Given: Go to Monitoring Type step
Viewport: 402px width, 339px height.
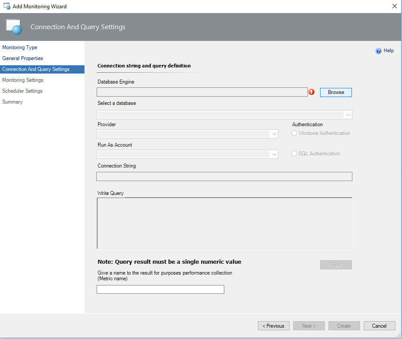Looking at the screenshot, I should click(20, 47).
